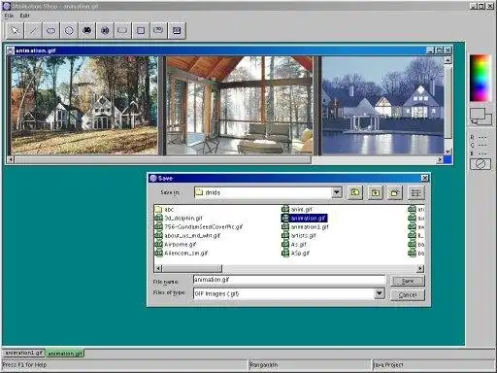The height and width of the screenshot is (373, 497).
Task: Select 3d_dolphin.gif in the file list
Action: (179, 219)
